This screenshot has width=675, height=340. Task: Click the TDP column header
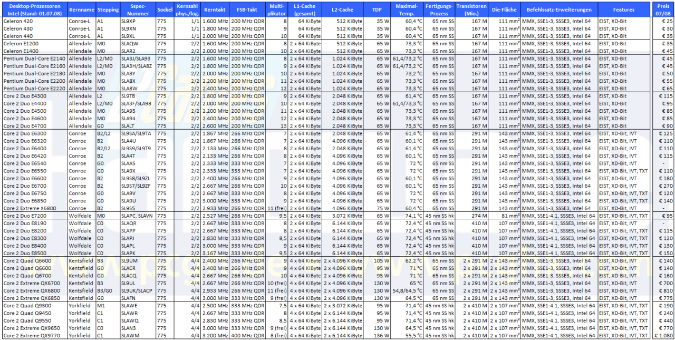(x=377, y=10)
